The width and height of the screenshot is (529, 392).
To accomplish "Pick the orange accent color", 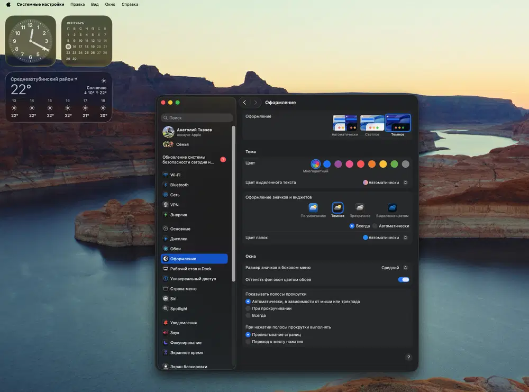I will click(x=372, y=164).
